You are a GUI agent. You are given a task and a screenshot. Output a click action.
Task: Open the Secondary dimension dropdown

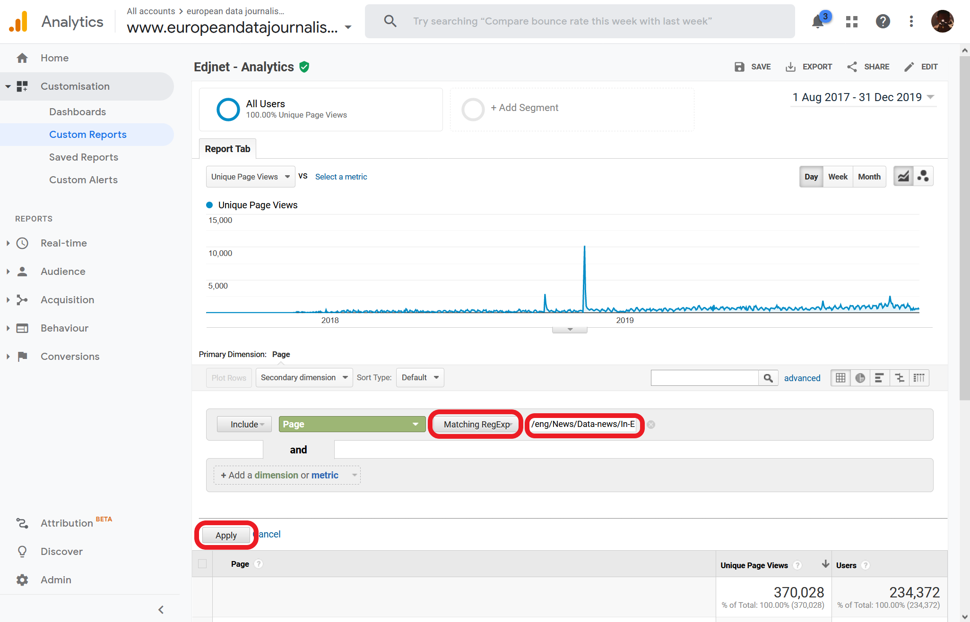[304, 377]
